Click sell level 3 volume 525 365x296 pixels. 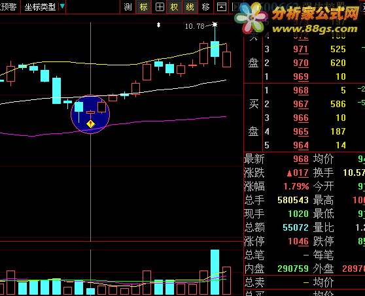point(338,49)
